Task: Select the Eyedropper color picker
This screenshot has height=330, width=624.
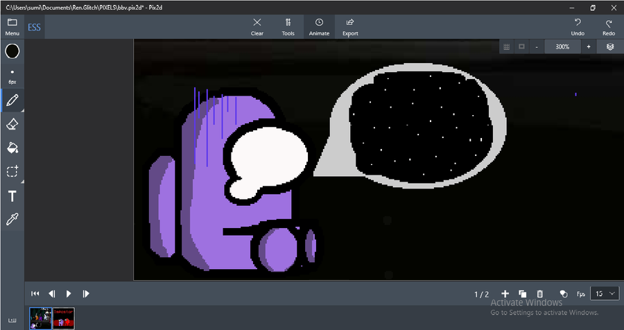Action: pyautogui.click(x=12, y=219)
